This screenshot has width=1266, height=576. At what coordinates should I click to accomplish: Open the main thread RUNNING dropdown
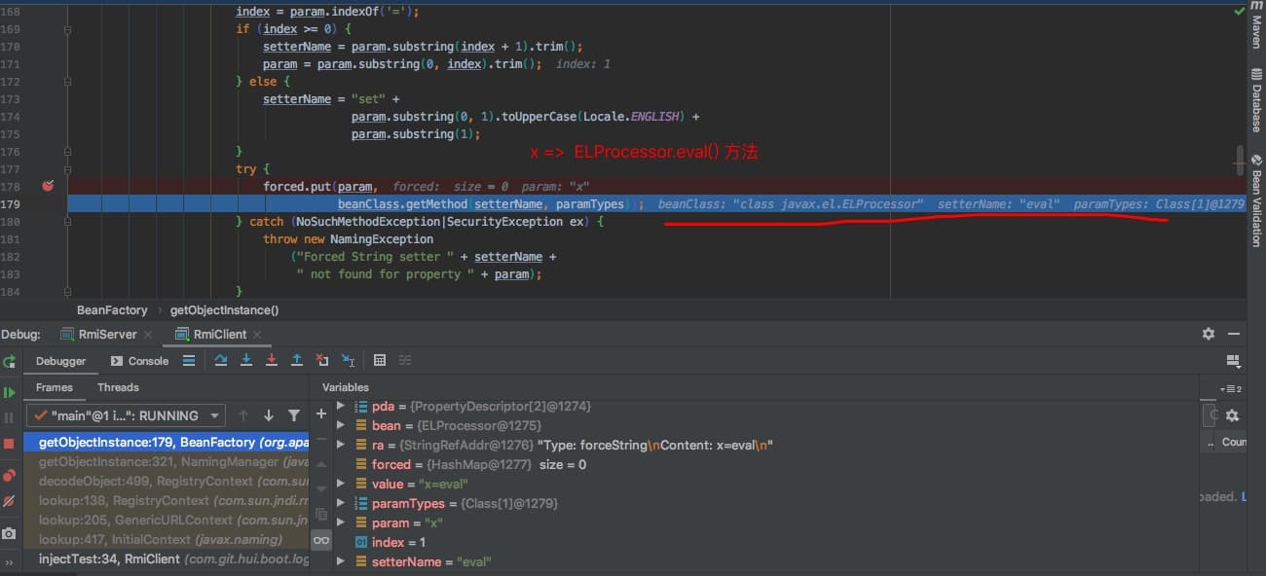128,415
